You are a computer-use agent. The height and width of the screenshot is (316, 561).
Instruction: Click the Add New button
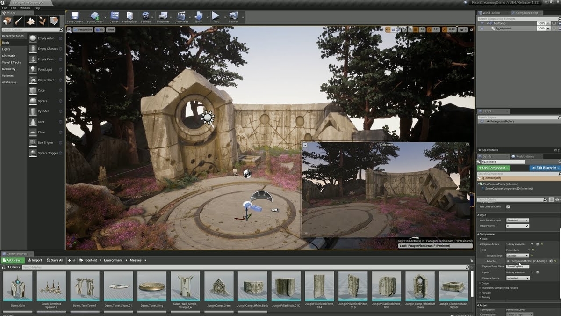tap(13, 260)
